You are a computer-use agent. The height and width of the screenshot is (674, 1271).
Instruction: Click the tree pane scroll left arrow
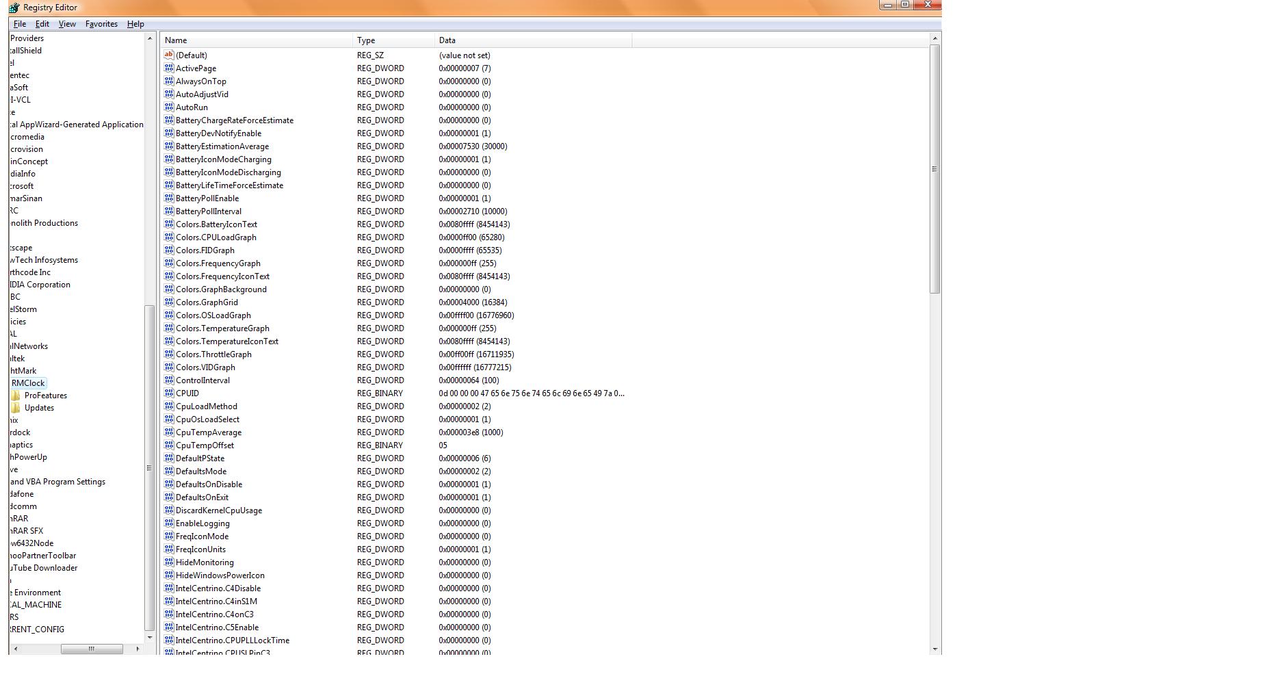point(15,649)
